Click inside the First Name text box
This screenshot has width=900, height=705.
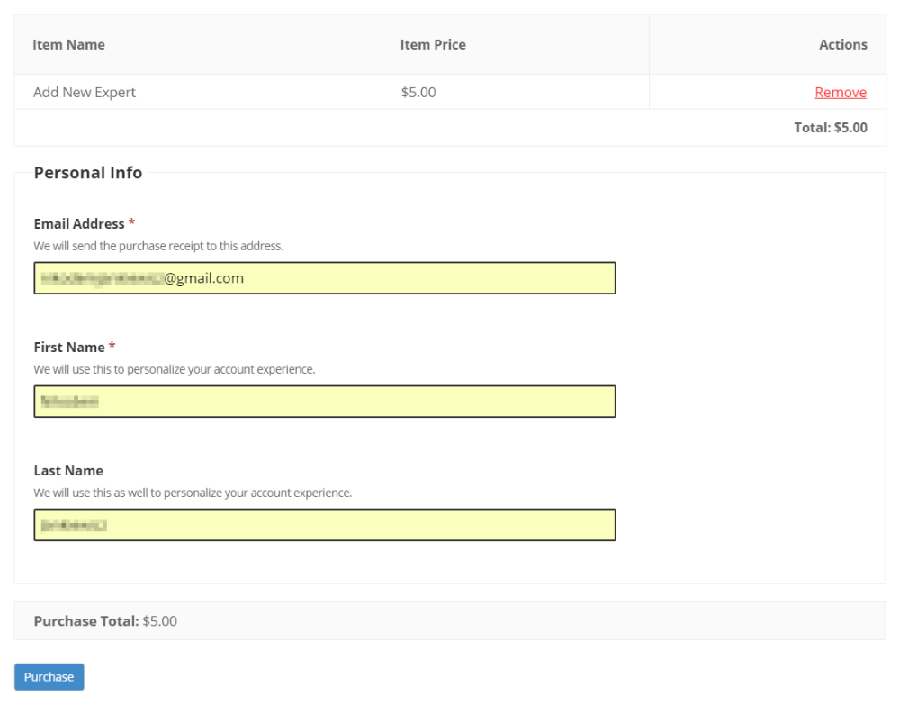click(x=324, y=402)
